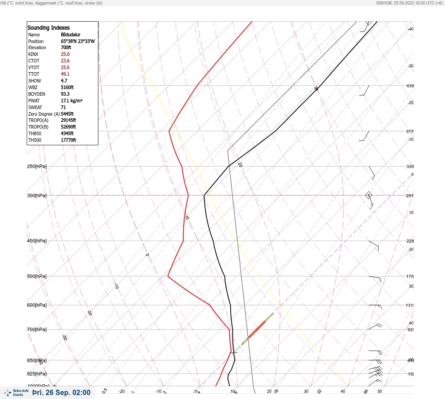The image size is (445, 399).
Task: Click the PWAT value 17.1 kg/m²
Action: 71,101
